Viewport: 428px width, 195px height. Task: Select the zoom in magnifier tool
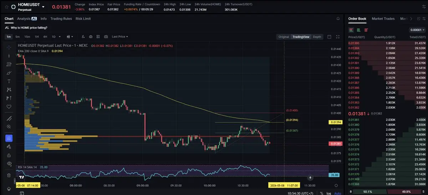click(9, 127)
